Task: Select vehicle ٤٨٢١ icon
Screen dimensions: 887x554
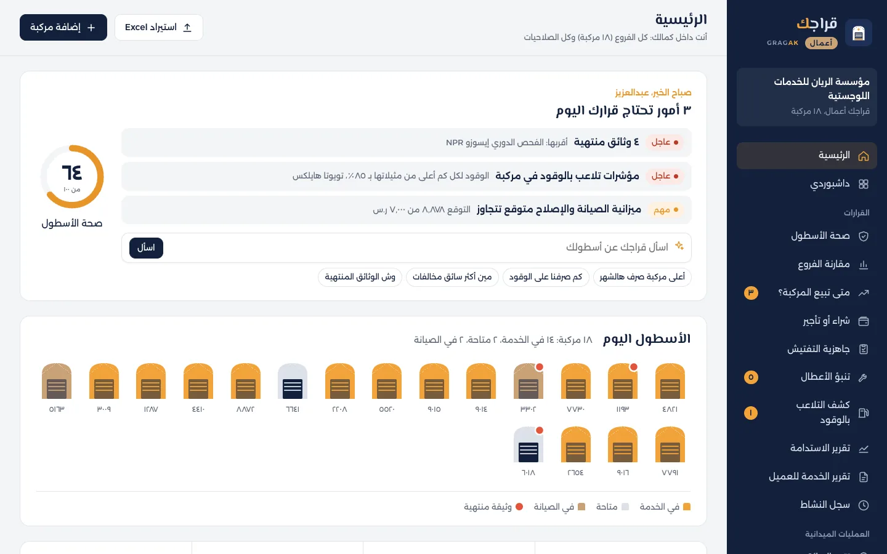Action: click(x=670, y=381)
